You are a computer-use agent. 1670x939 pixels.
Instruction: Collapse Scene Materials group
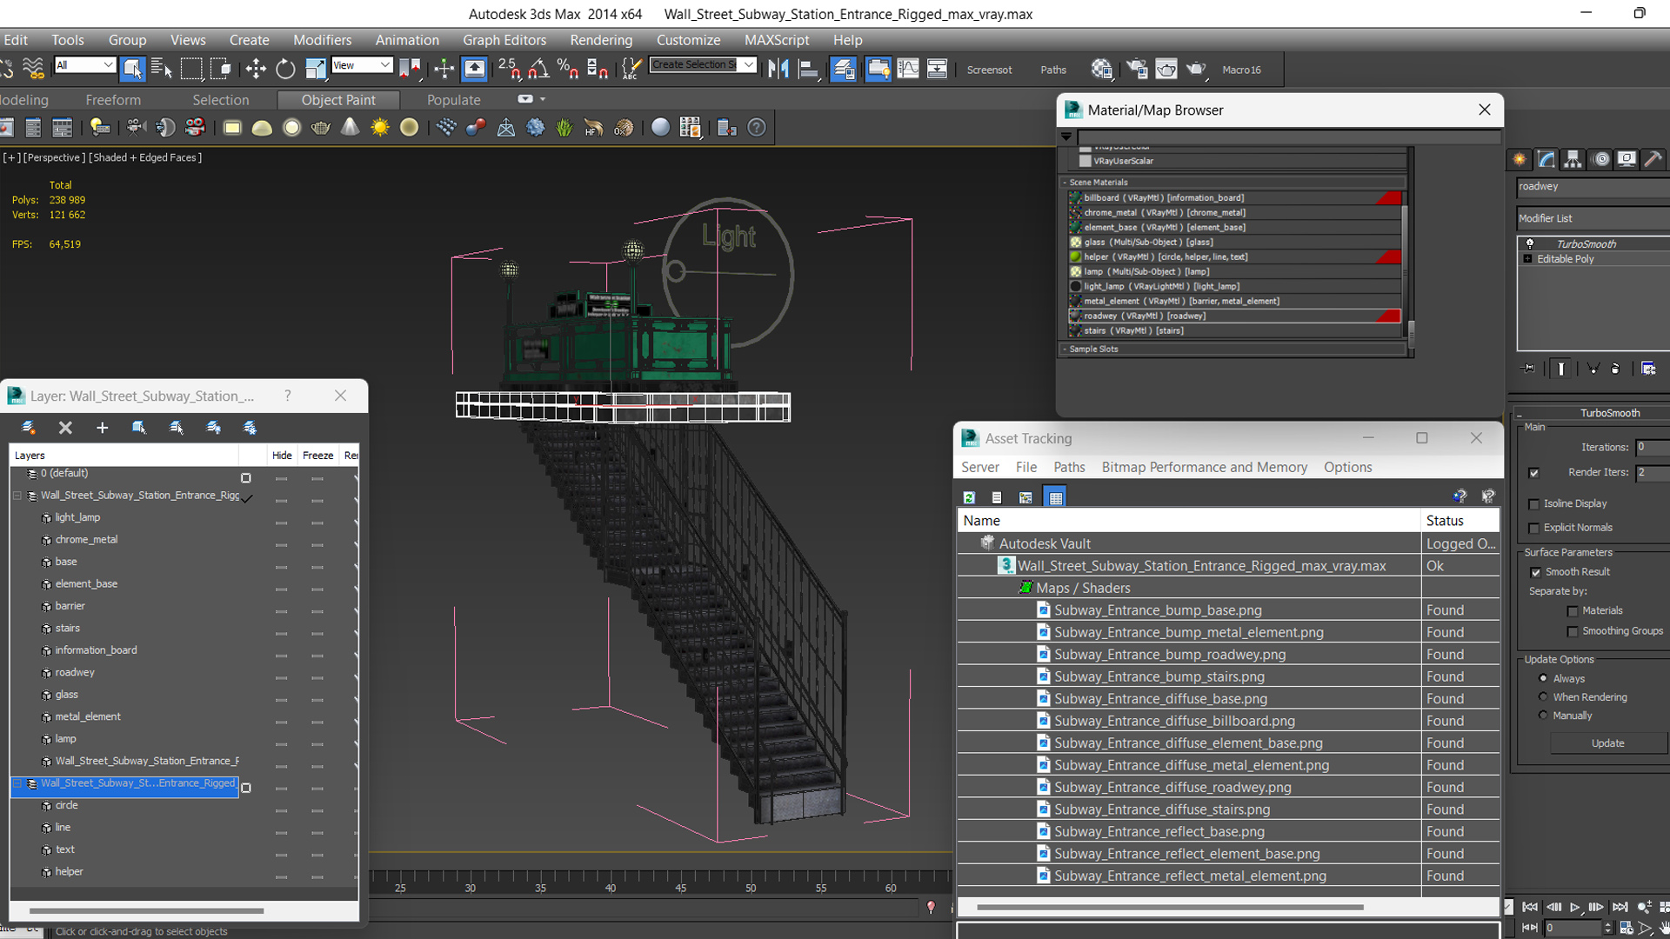(x=1065, y=183)
